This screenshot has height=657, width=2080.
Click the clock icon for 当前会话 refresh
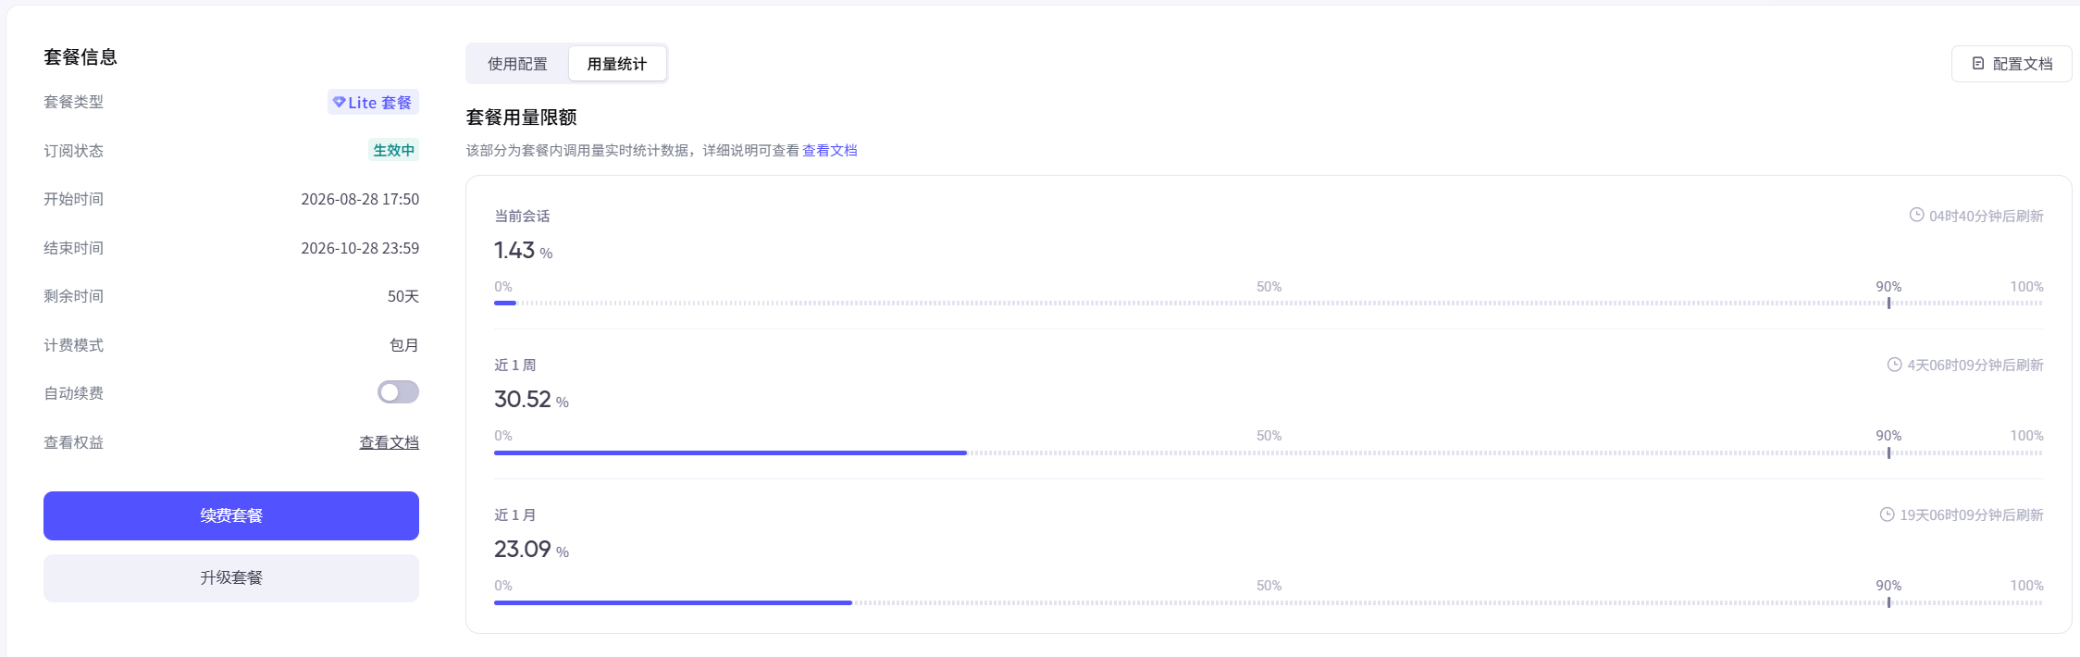coord(1916,215)
